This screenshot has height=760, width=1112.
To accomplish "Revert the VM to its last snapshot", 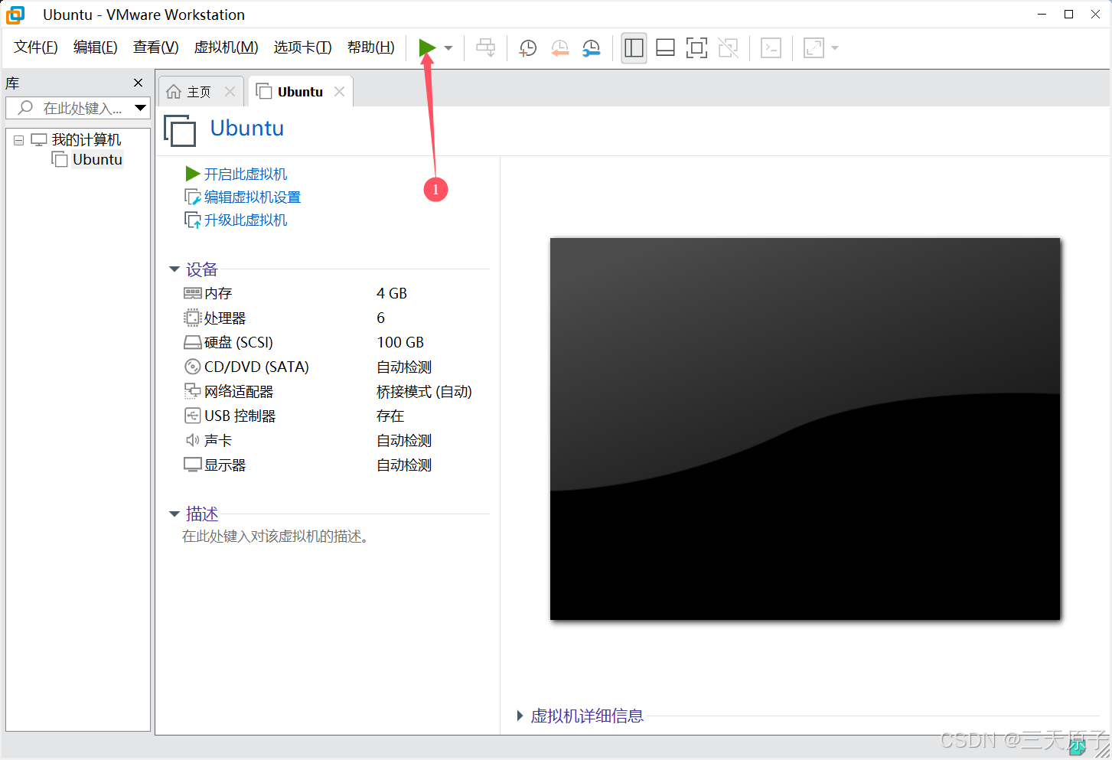I will [559, 47].
